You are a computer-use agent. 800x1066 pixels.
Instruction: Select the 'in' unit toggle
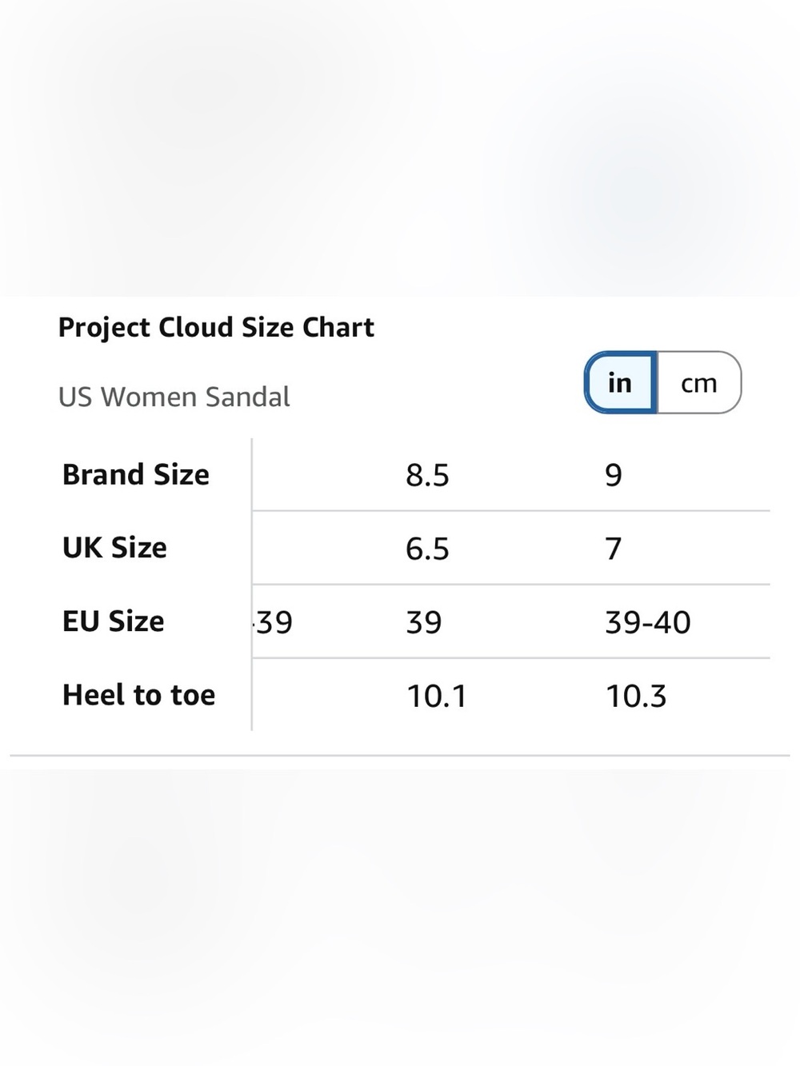pos(621,383)
